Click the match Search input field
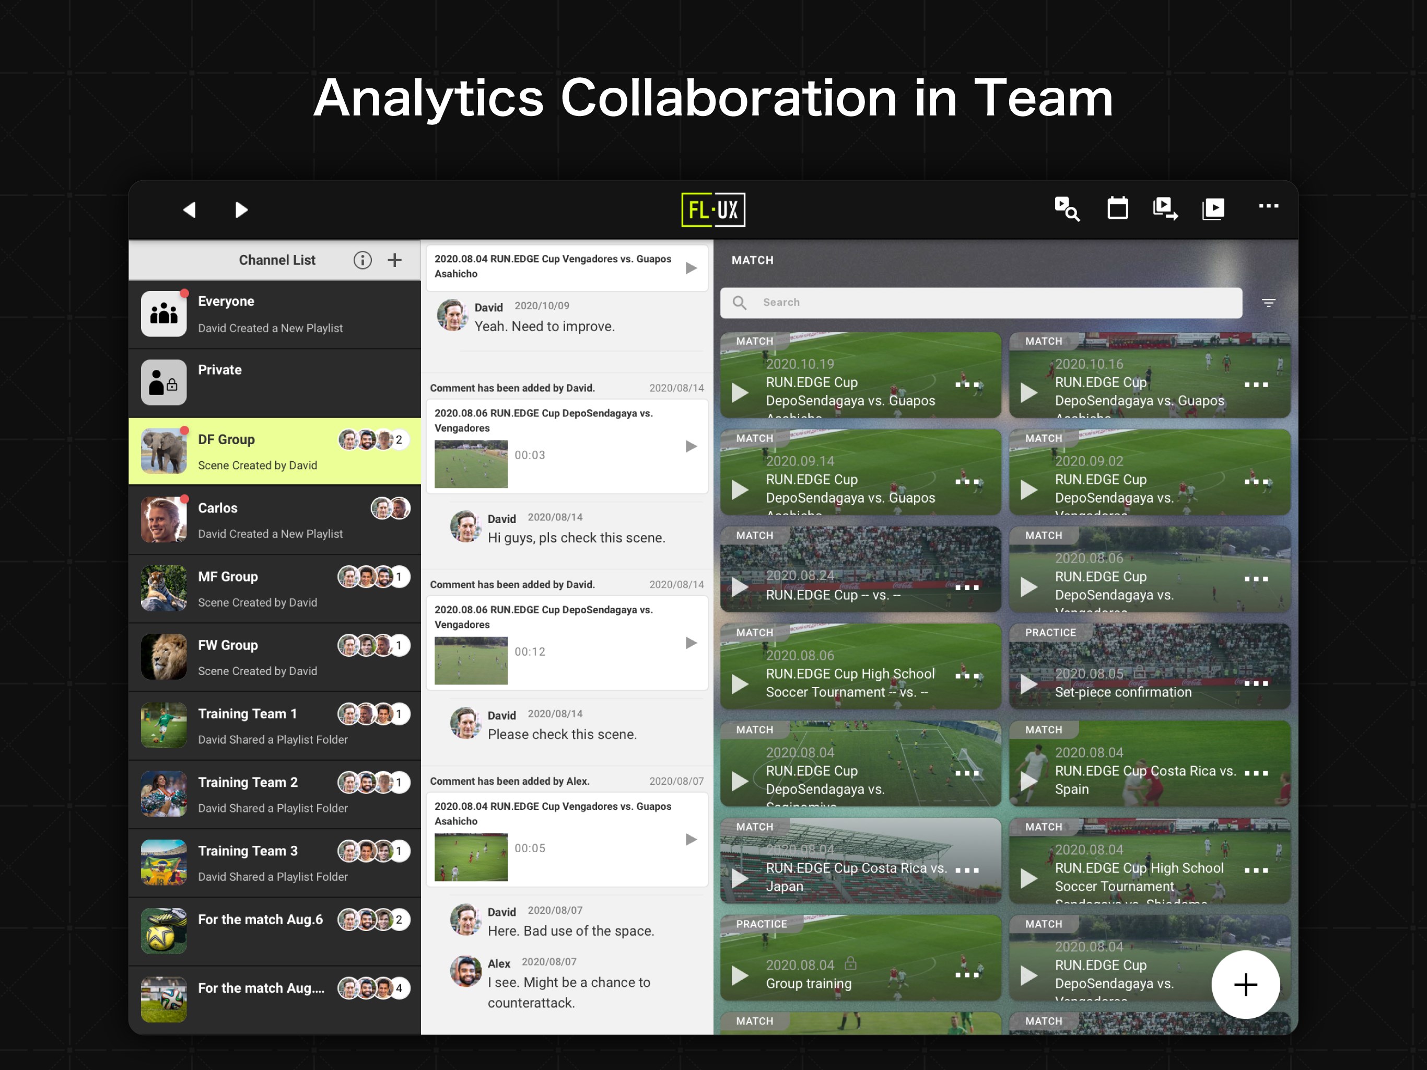The height and width of the screenshot is (1070, 1427). (980, 303)
